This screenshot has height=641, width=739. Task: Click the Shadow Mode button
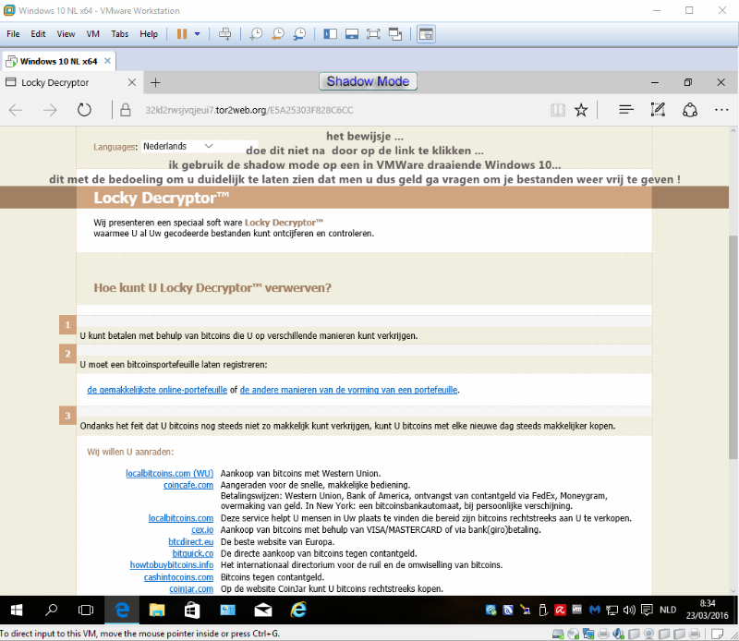[x=368, y=81]
